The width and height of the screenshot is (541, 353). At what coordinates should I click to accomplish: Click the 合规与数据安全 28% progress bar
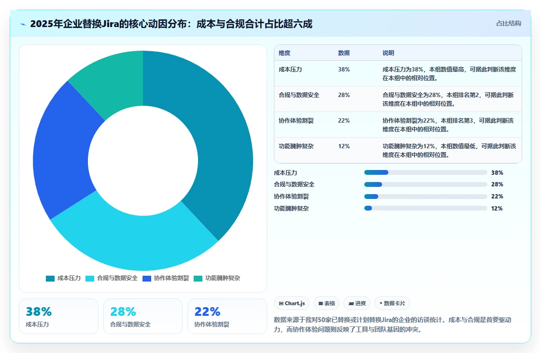coord(426,184)
